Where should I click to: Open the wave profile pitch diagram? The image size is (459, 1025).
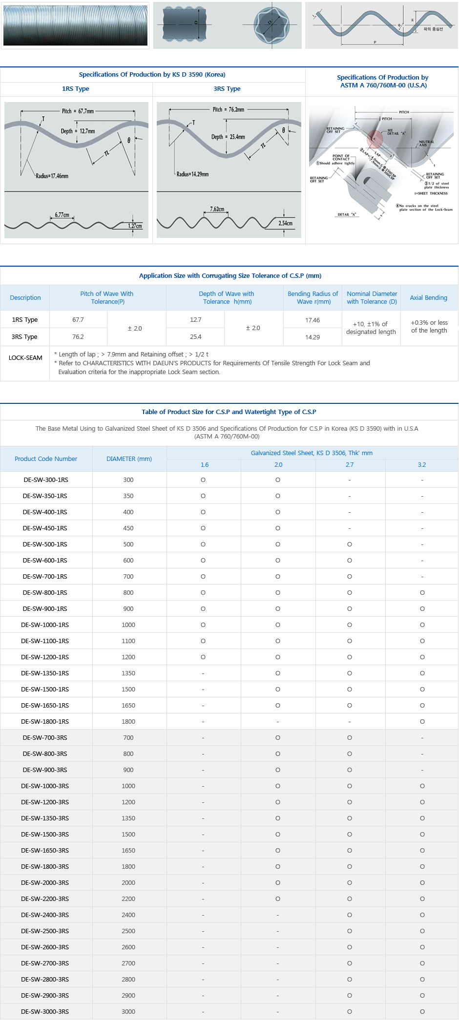tap(381, 25)
